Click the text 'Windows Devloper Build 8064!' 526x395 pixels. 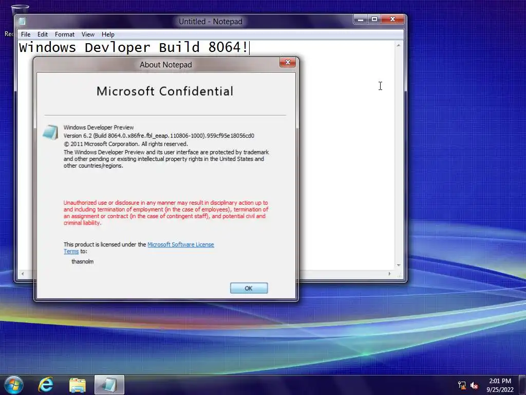(x=134, y=47)
